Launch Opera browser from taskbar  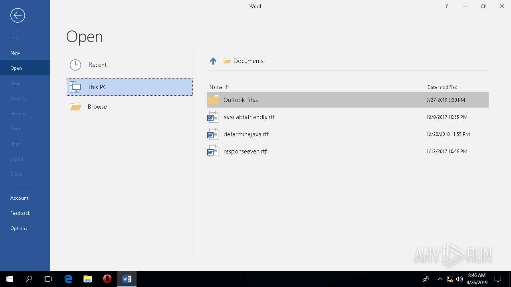[x=107, y=279]
